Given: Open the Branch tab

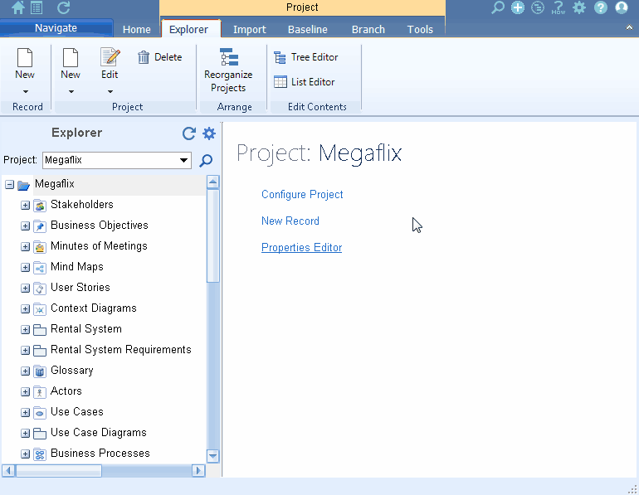Looking at the screenshot, I should (368, 29).
